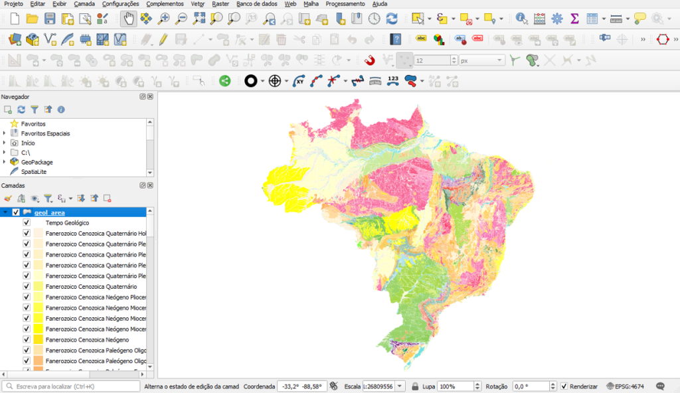The width and height of the screenshot is (680, 393).
Task: Open the Identify Features tool
Action: 522,19
